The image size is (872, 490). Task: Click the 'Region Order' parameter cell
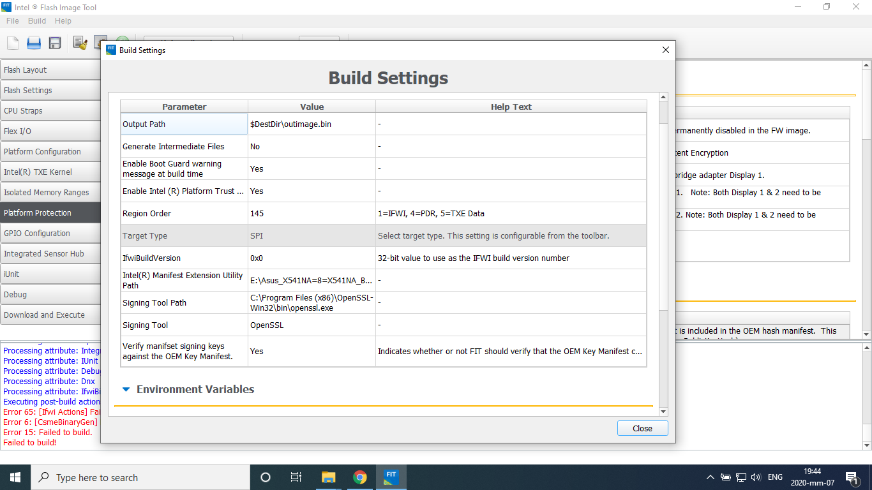tap(184, 213)
